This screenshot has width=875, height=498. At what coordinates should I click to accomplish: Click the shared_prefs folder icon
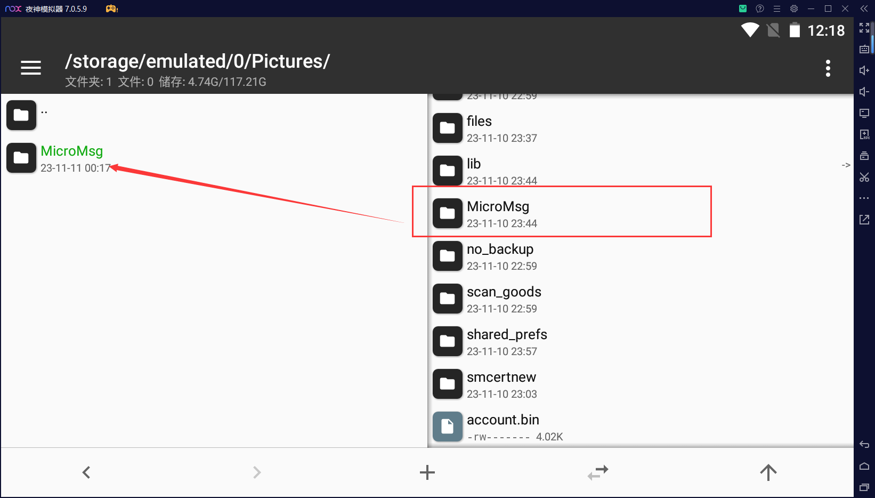click(x=448, y=341)
